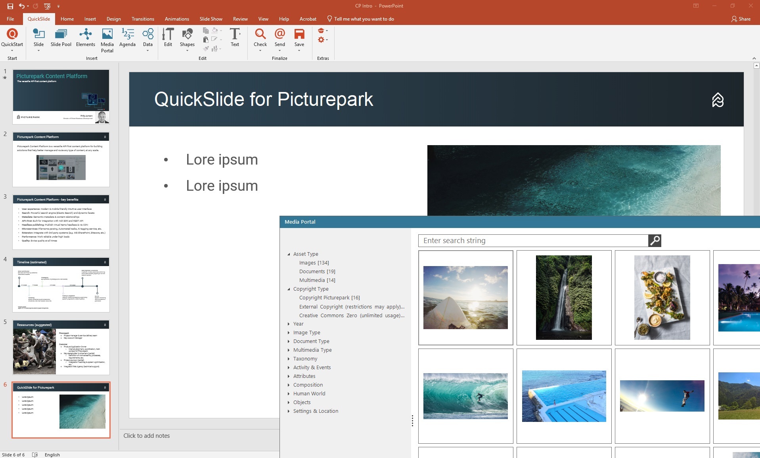Image resolution: width=760 pixels, height=458 pixels.
Task: Click the Human World filter label
Action: 309,394
